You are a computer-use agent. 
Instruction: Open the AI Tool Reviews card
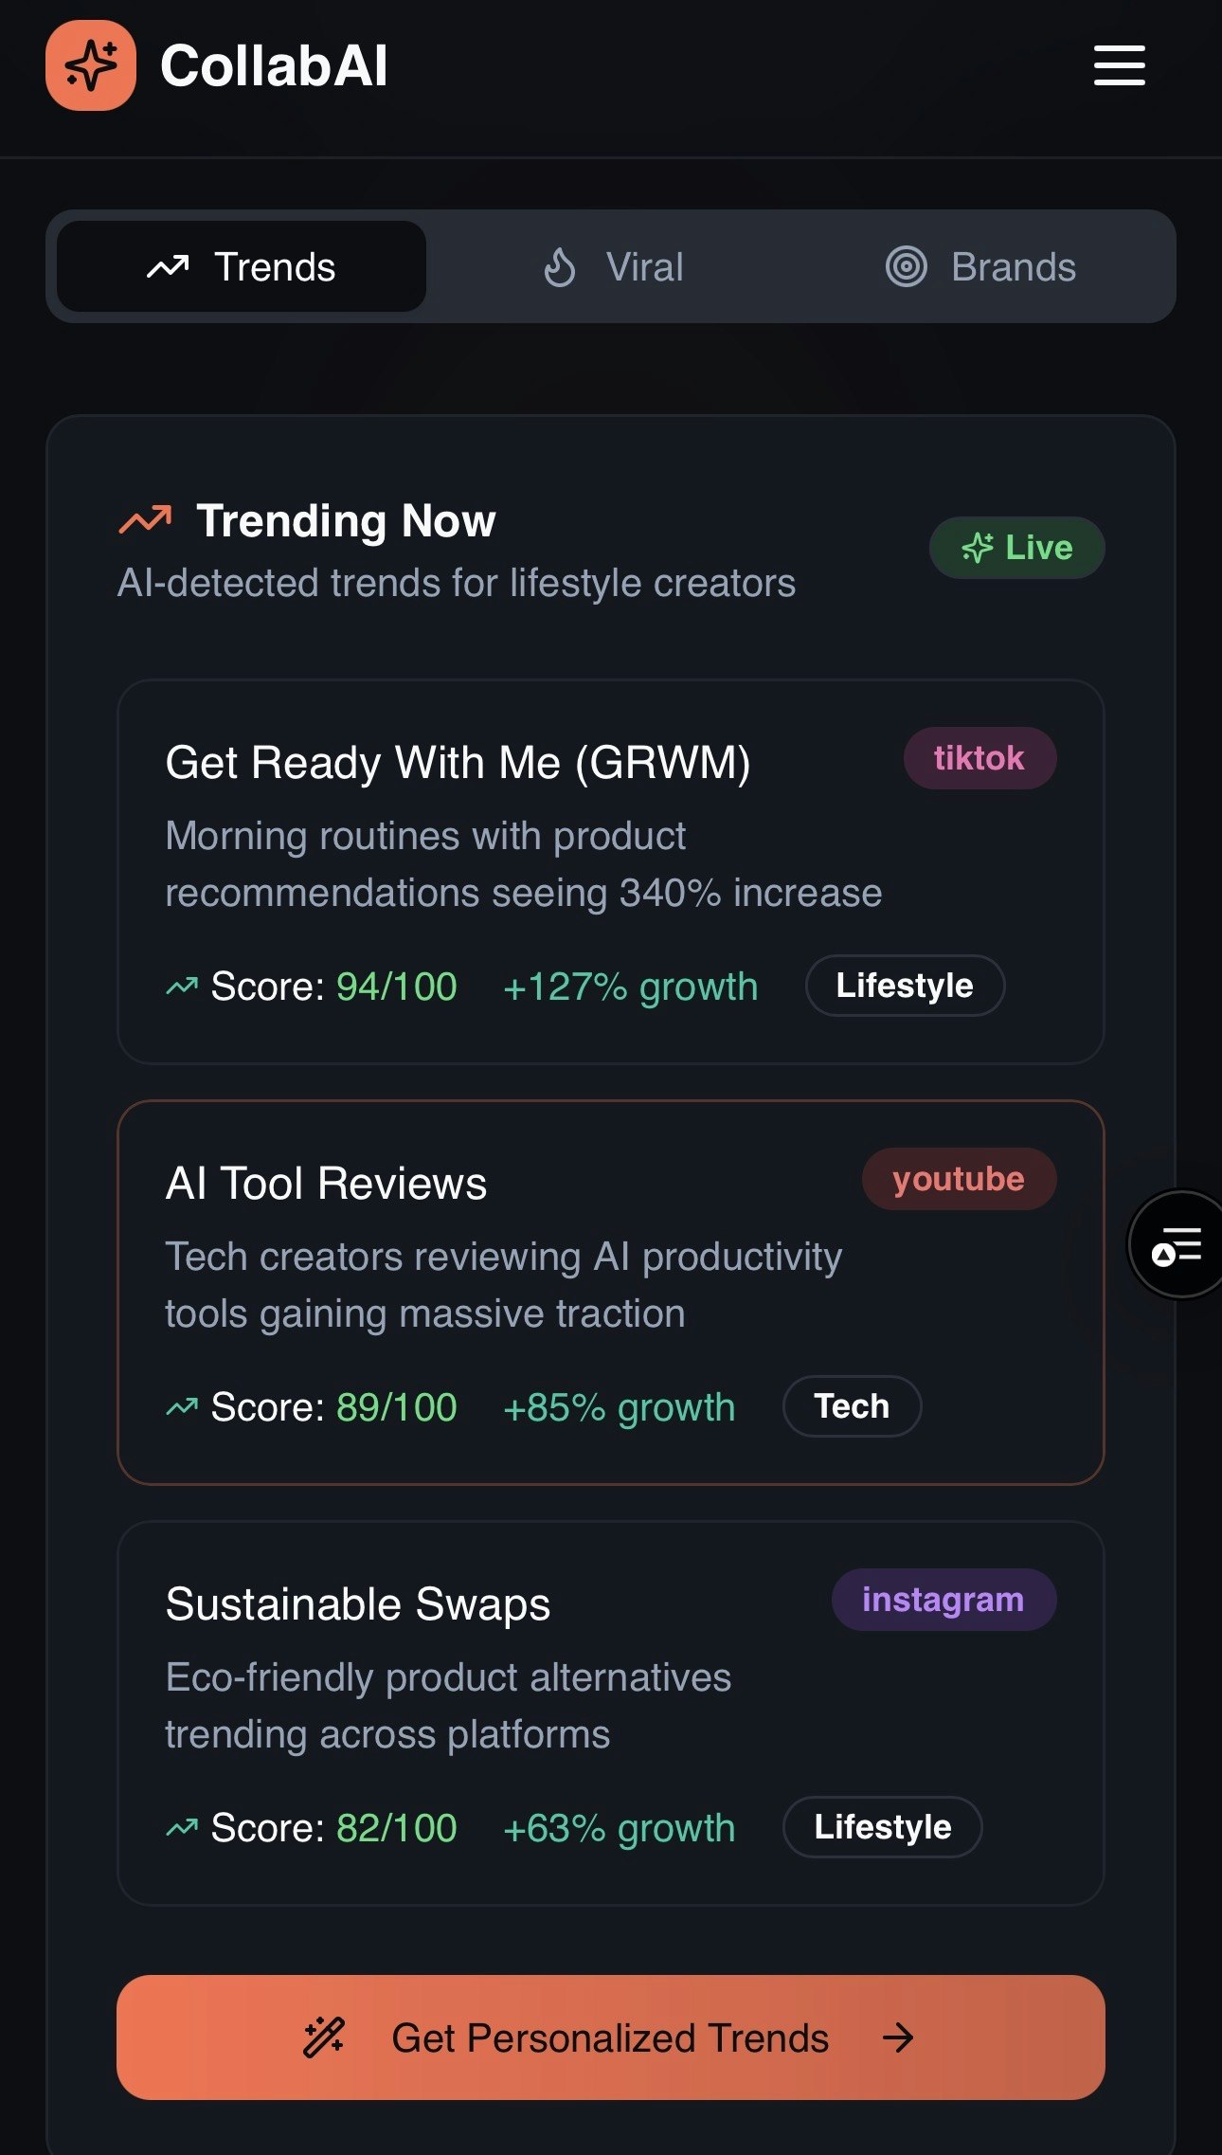611,1293
